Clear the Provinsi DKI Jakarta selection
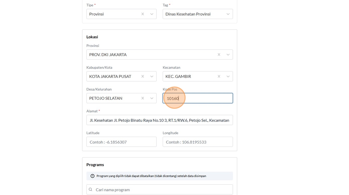The height and width of the screenshot is (195, 349). click(x=219, y=55)
